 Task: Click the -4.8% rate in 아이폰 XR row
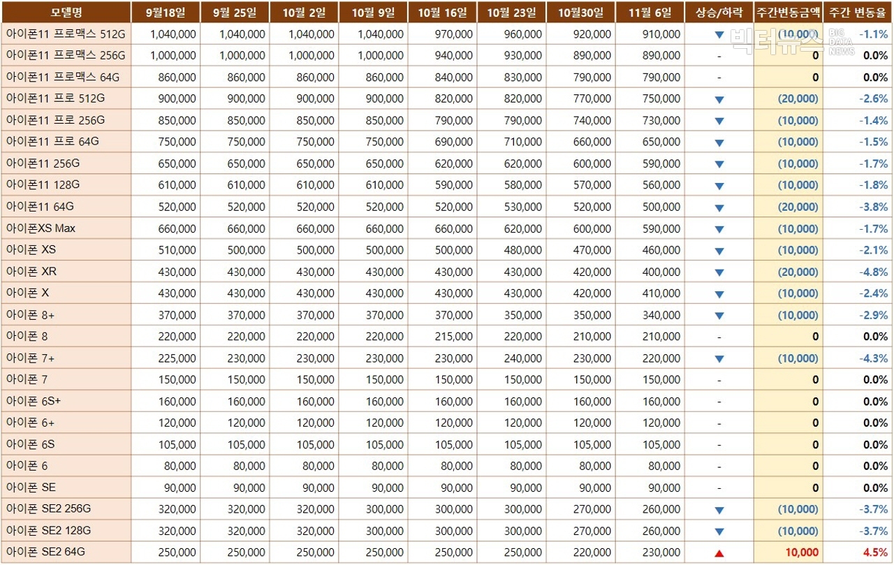tap(874, 272)
